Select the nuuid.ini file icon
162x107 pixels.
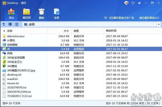click(x=4, y=79)
